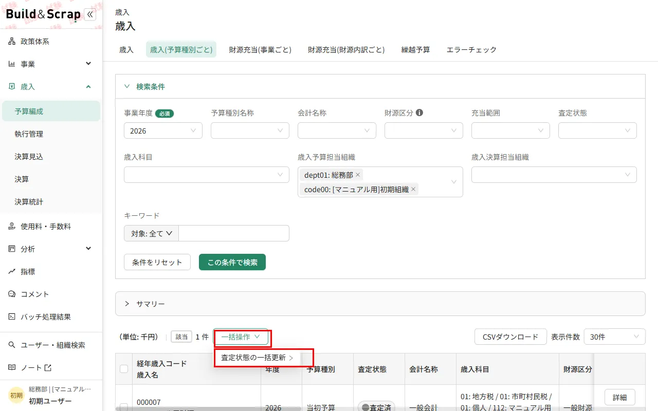The height and width of the screenshot is (411, 658).
Task: Collapse the 歳入 sidebar menu
Action: pos(88,87)
